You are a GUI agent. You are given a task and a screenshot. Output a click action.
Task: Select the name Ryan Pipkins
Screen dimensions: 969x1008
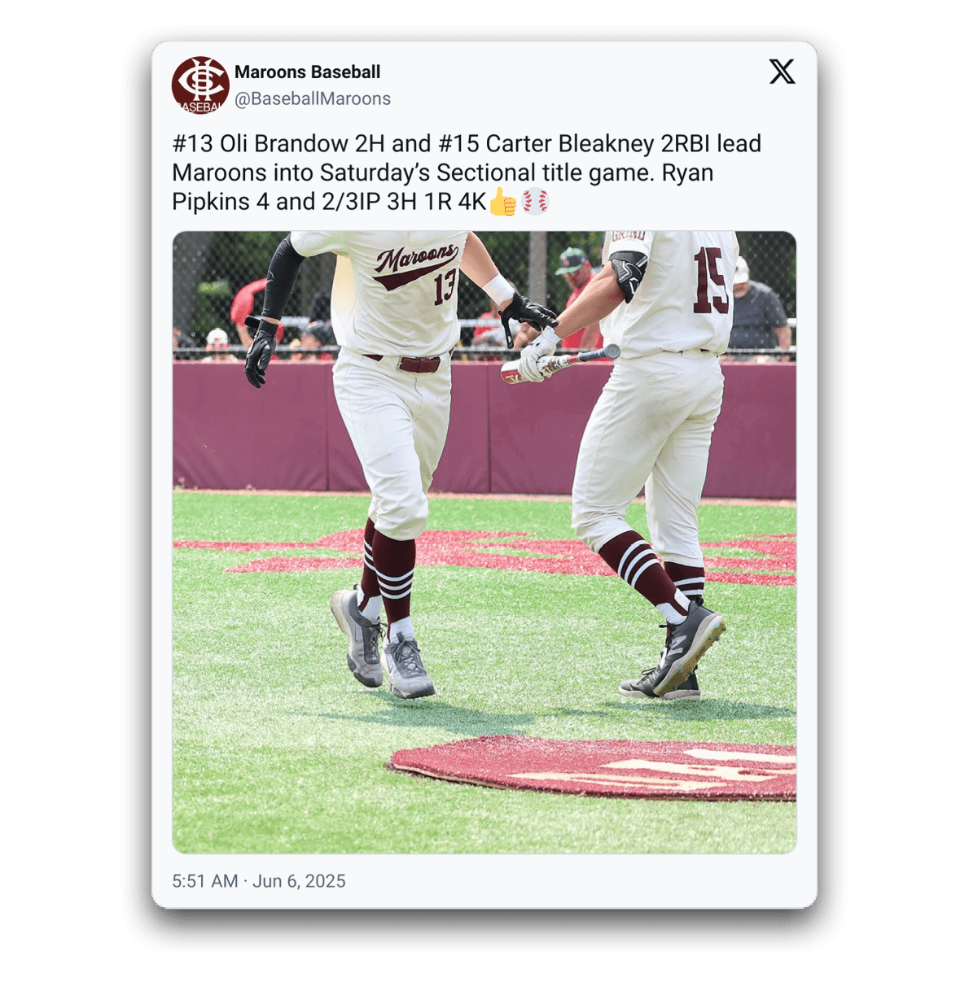(x=443, y=187)
